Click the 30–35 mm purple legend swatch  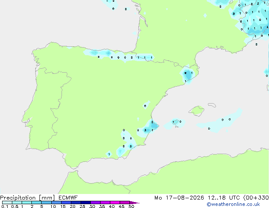(x=95, y=202)
